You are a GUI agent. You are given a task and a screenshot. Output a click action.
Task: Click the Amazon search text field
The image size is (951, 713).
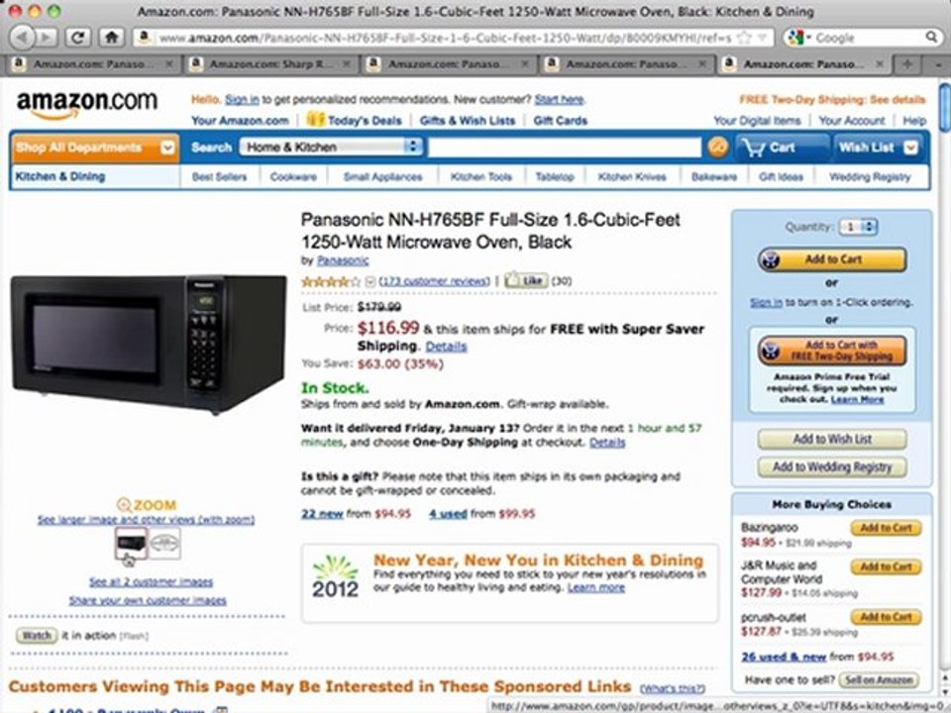coord(564,147)
